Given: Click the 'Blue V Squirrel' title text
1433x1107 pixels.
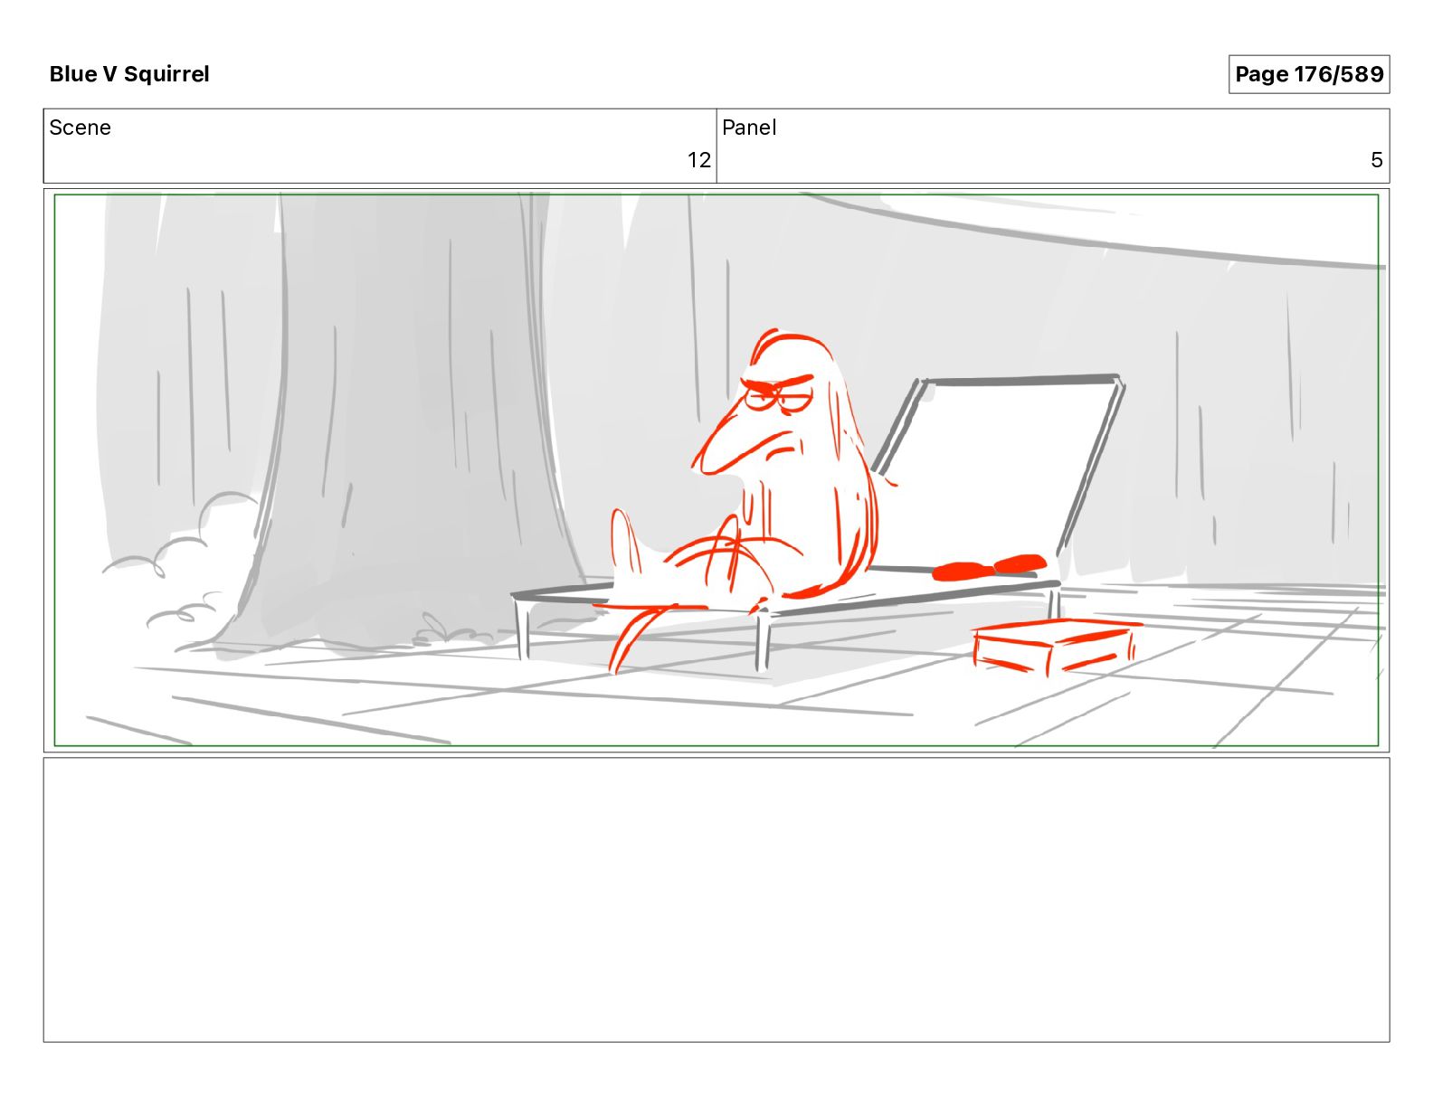Looking at the screenshot, I should [129, 74].
